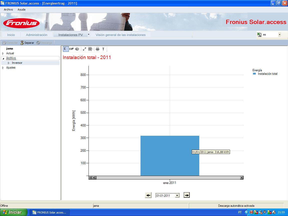Switch to the Administración tab

pos(36,35)
